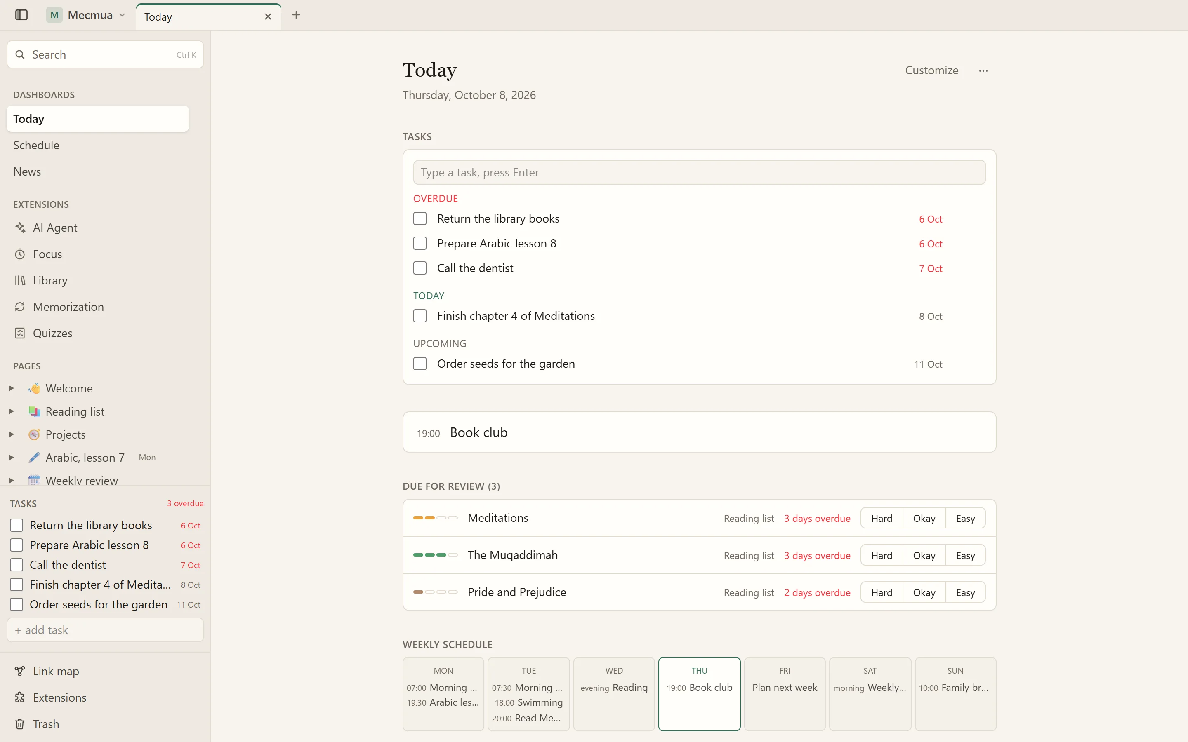Click the Reading list books icon
Image resolution: width=1188 pixels, height=742 pixels.
click(x=34, y=411)
